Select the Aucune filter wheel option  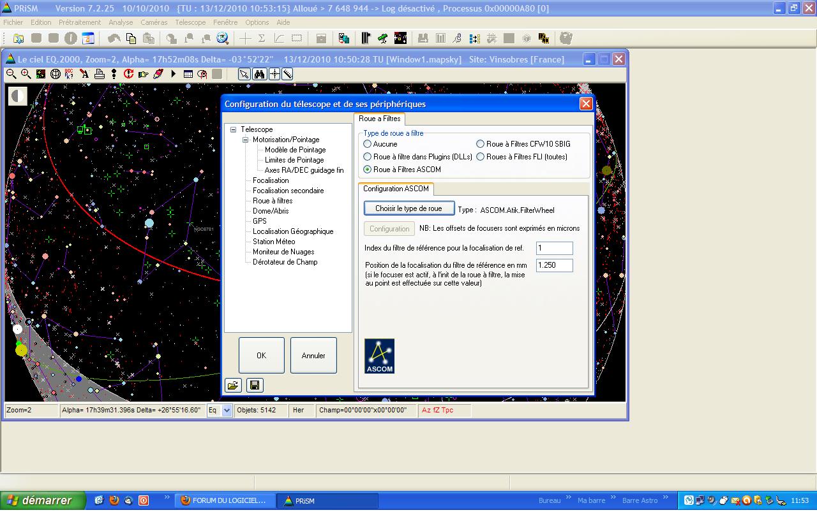(x=368, y=144)
